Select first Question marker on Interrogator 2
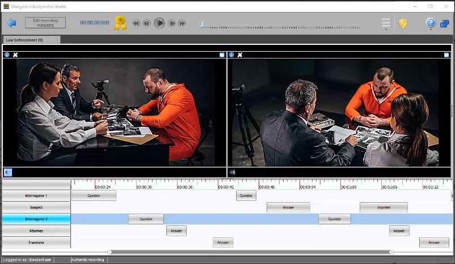 [146, 219]
